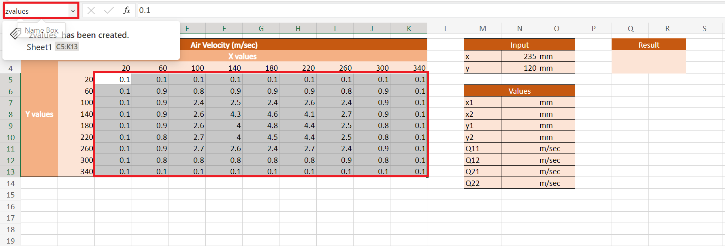Click the name tag icon in the notification
725x246 pixels.
coord(15,34)
